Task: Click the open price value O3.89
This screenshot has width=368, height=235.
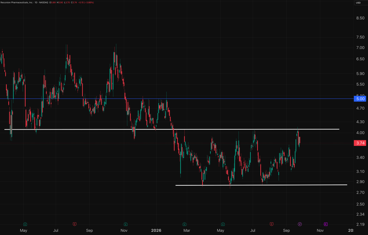Action: tap(52, 2)
